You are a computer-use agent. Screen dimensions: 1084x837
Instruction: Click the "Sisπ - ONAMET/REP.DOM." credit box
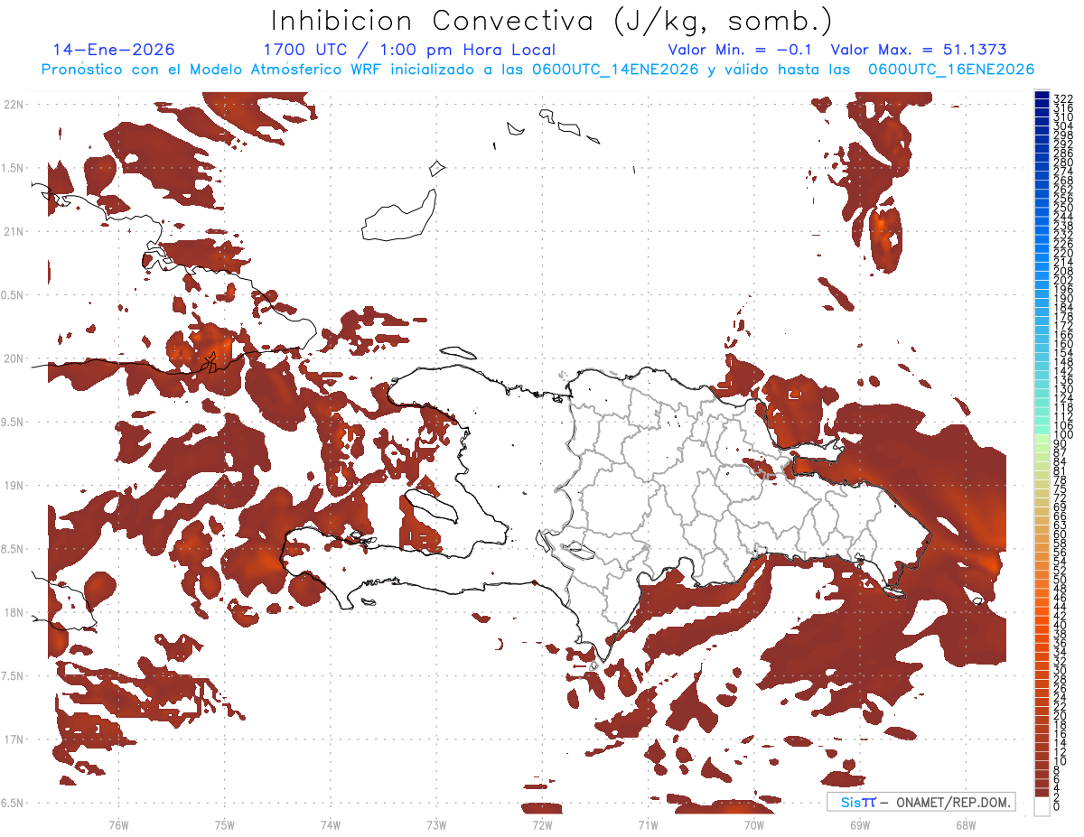920,802
